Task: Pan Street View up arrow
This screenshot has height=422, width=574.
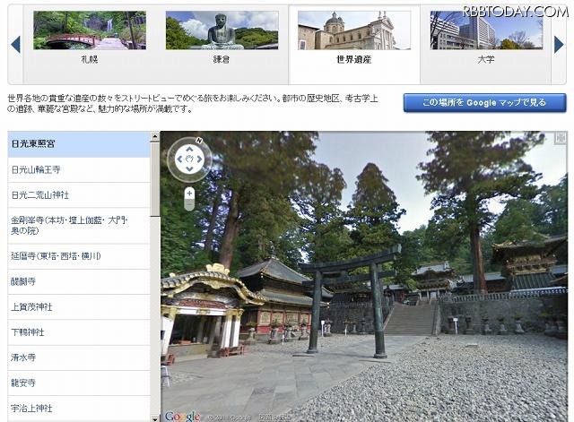Action: tap(189, 150)
